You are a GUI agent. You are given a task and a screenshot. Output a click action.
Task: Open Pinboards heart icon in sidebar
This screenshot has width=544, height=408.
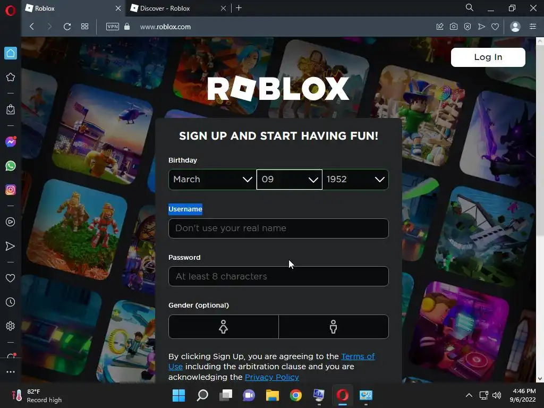(x=11, y=278)
